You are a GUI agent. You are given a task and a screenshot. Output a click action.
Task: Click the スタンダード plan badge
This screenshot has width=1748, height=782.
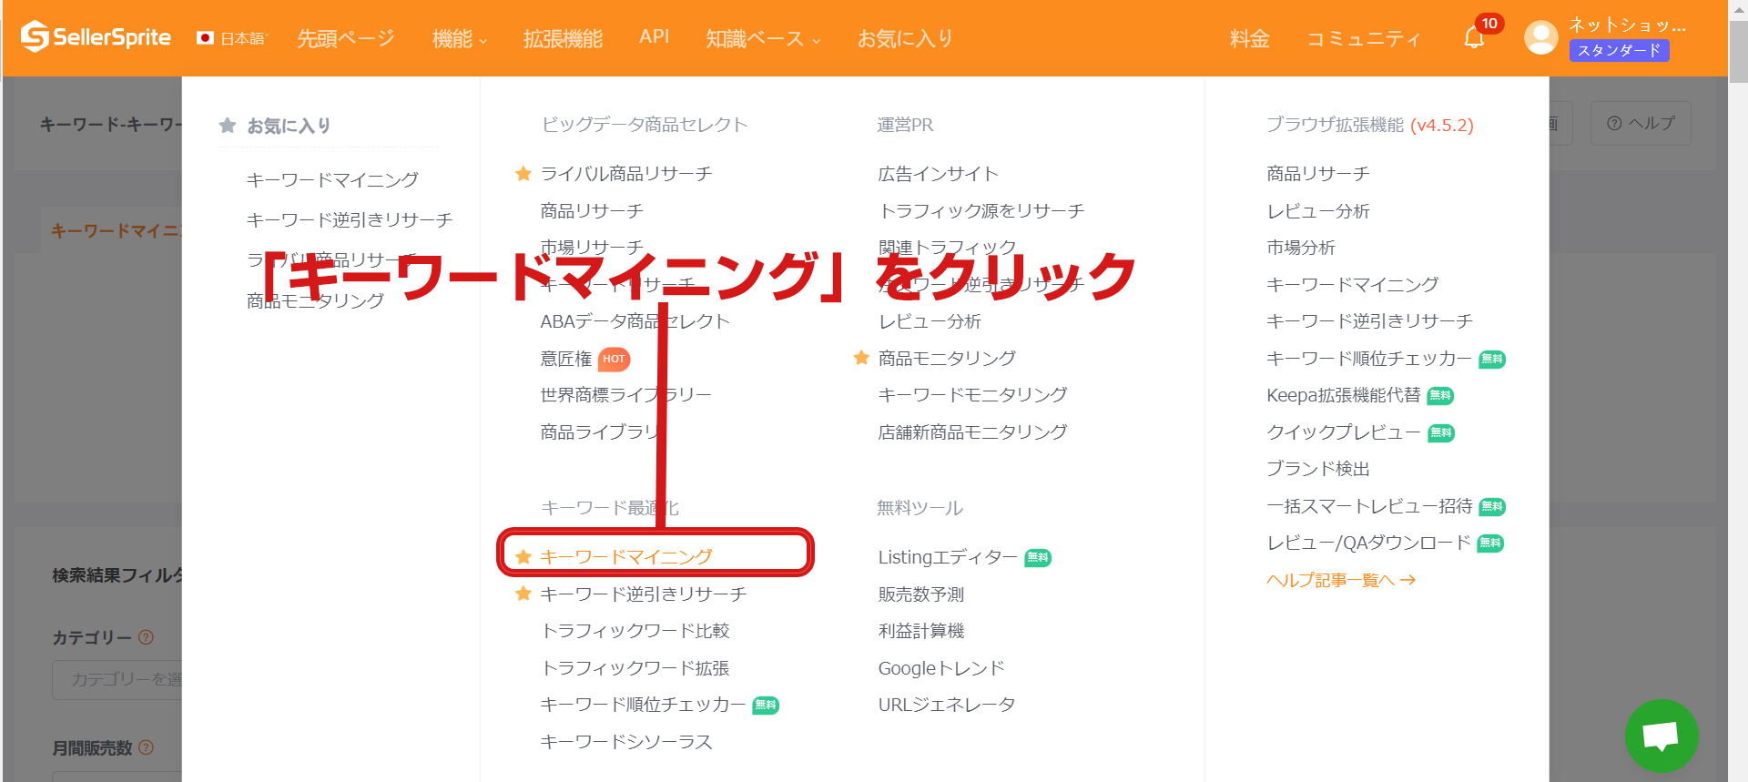click(1619, 51)
